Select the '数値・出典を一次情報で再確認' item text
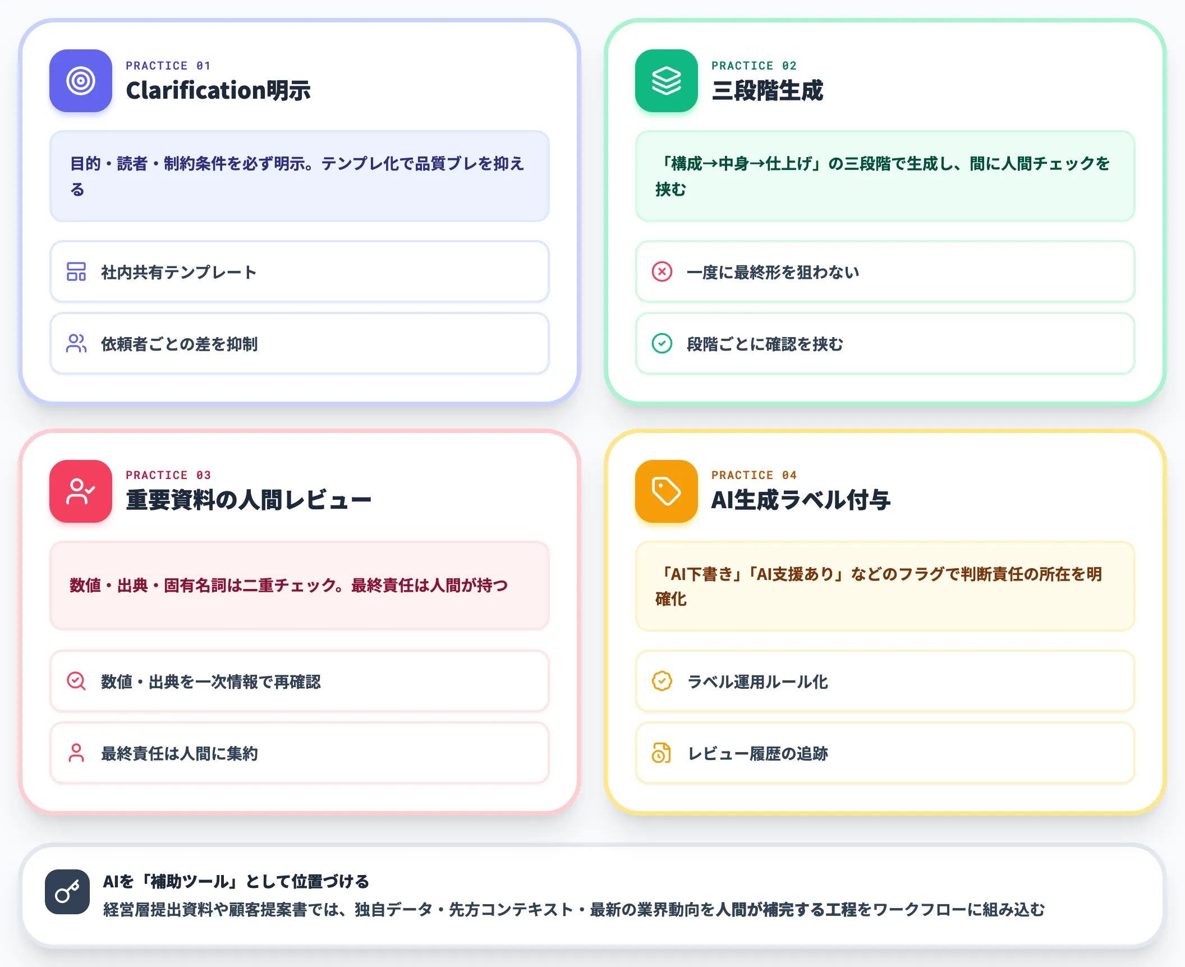Image resolution: width=1185 pixels, height=967 pixels. click(210, 681)
